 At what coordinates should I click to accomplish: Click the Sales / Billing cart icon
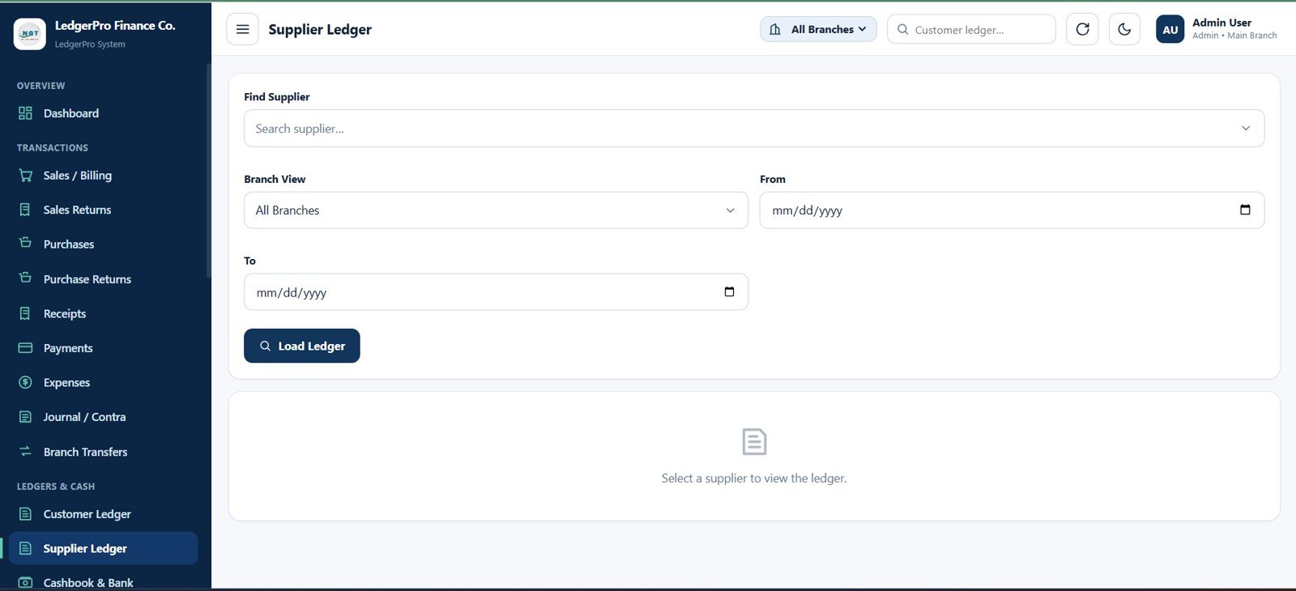pyautogui.click(x=25, y=176)
